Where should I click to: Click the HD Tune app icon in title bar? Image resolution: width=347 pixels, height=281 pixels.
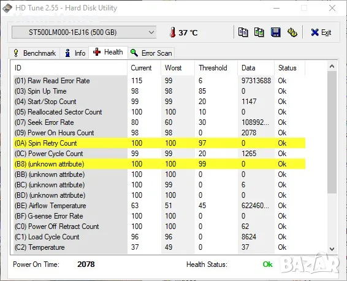tap(7, 8)
